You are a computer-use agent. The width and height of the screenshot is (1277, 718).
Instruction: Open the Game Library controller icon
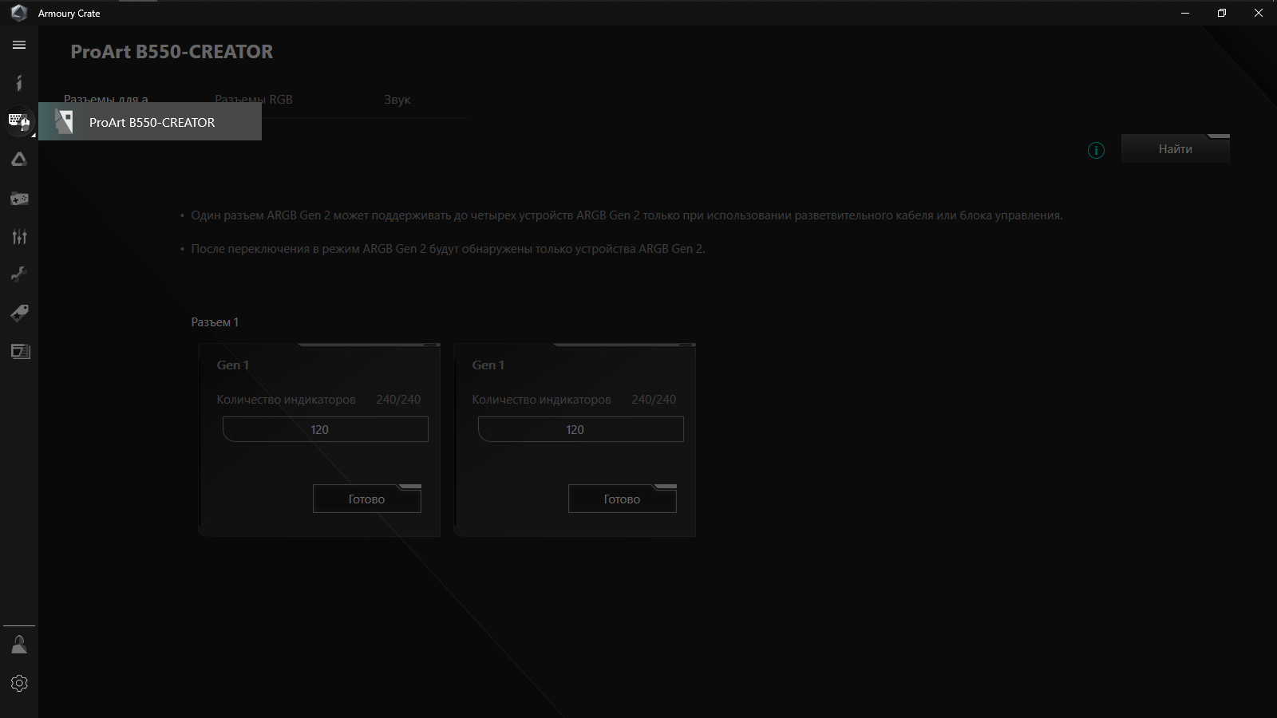pyautogui.click(x=19, y=198)
